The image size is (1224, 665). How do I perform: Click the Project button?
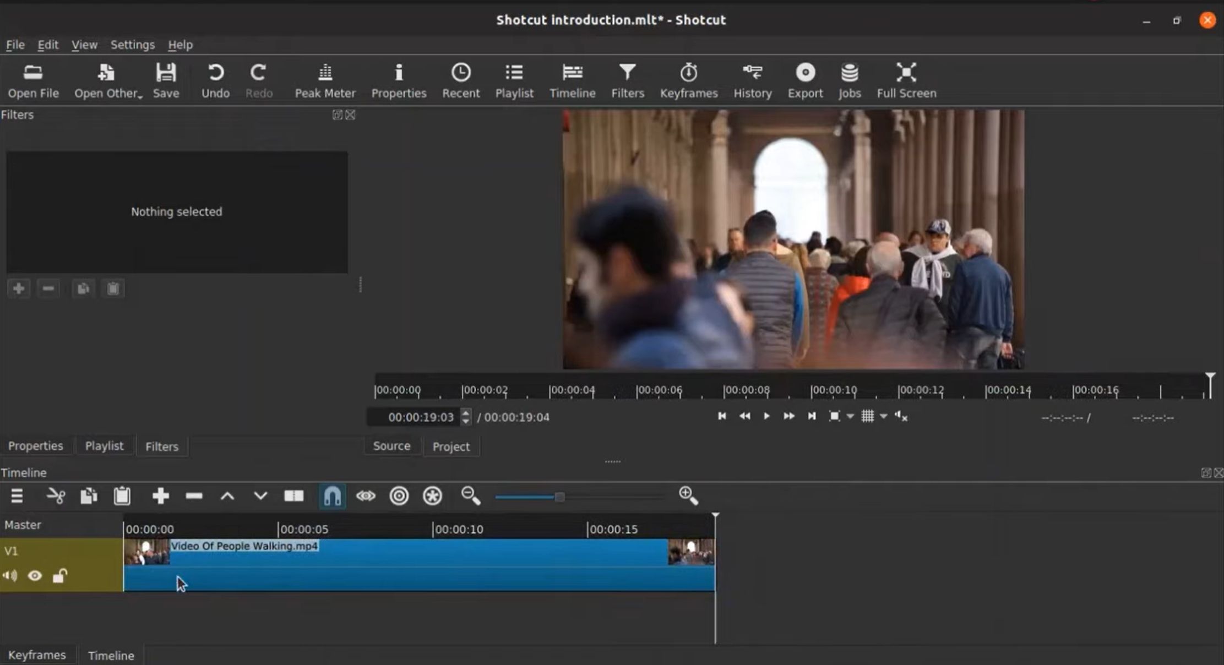[450, 446]
